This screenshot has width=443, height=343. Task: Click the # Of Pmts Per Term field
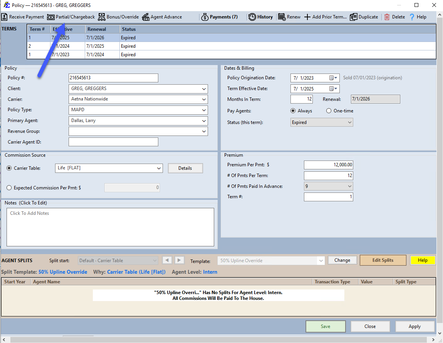(x=328, y=176)
